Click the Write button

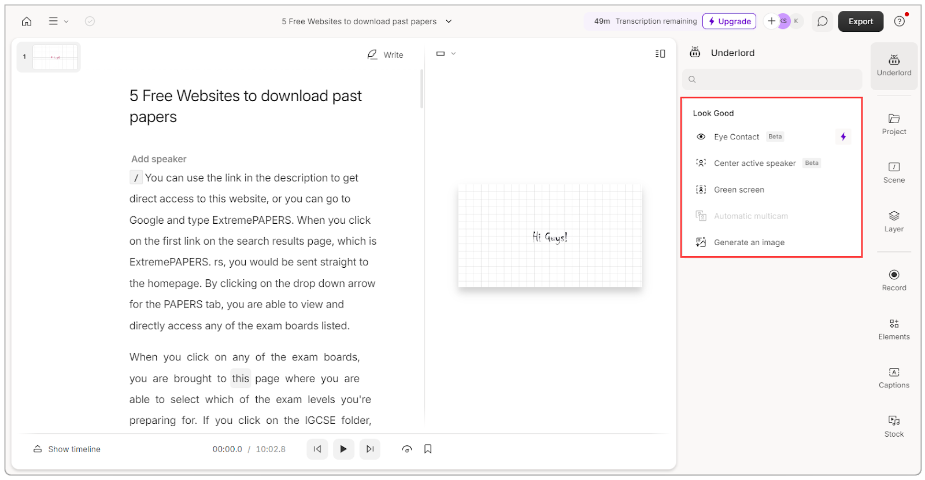(x=386, y=54)
